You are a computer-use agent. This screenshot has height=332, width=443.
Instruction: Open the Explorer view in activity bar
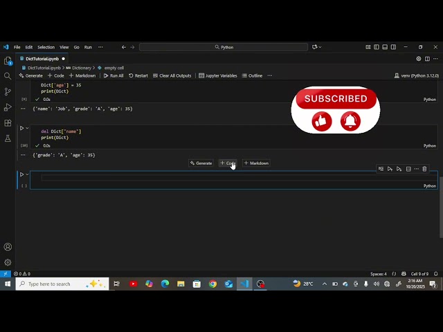(8, 61)
